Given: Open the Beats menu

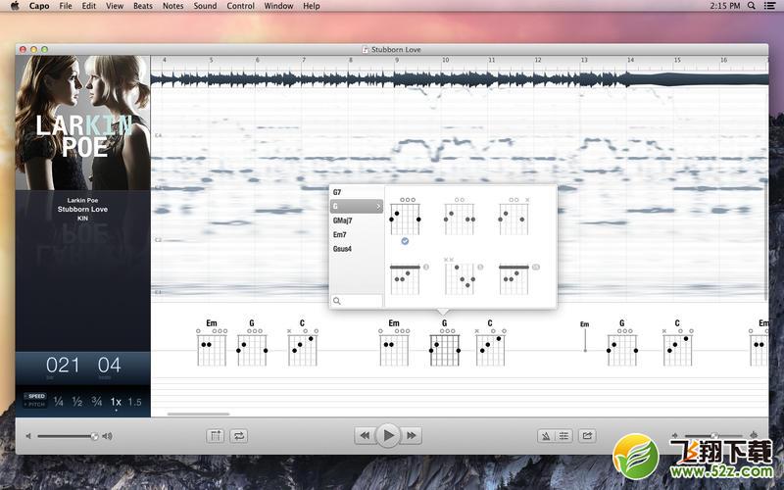Looking at the screenshot, I should pyautogui.click(x=143, y=6).
